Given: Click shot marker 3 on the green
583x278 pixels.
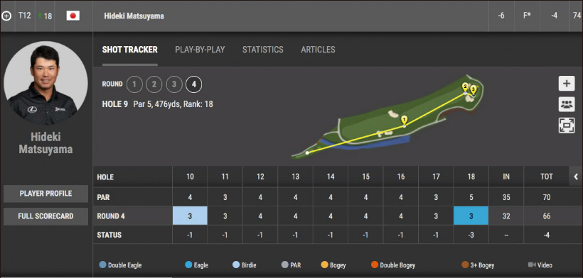Looking at the screenshot, I should 473,89.
